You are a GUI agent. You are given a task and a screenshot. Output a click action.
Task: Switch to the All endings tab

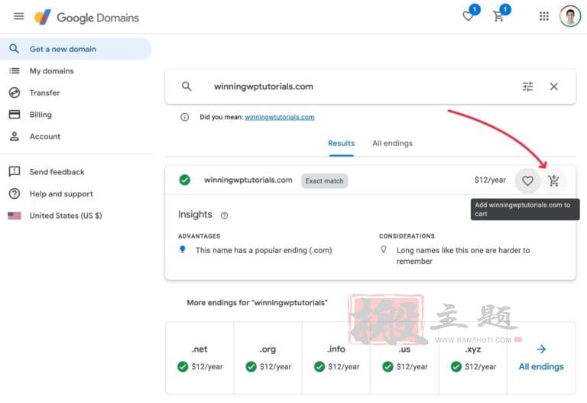(x=392, y=143)
